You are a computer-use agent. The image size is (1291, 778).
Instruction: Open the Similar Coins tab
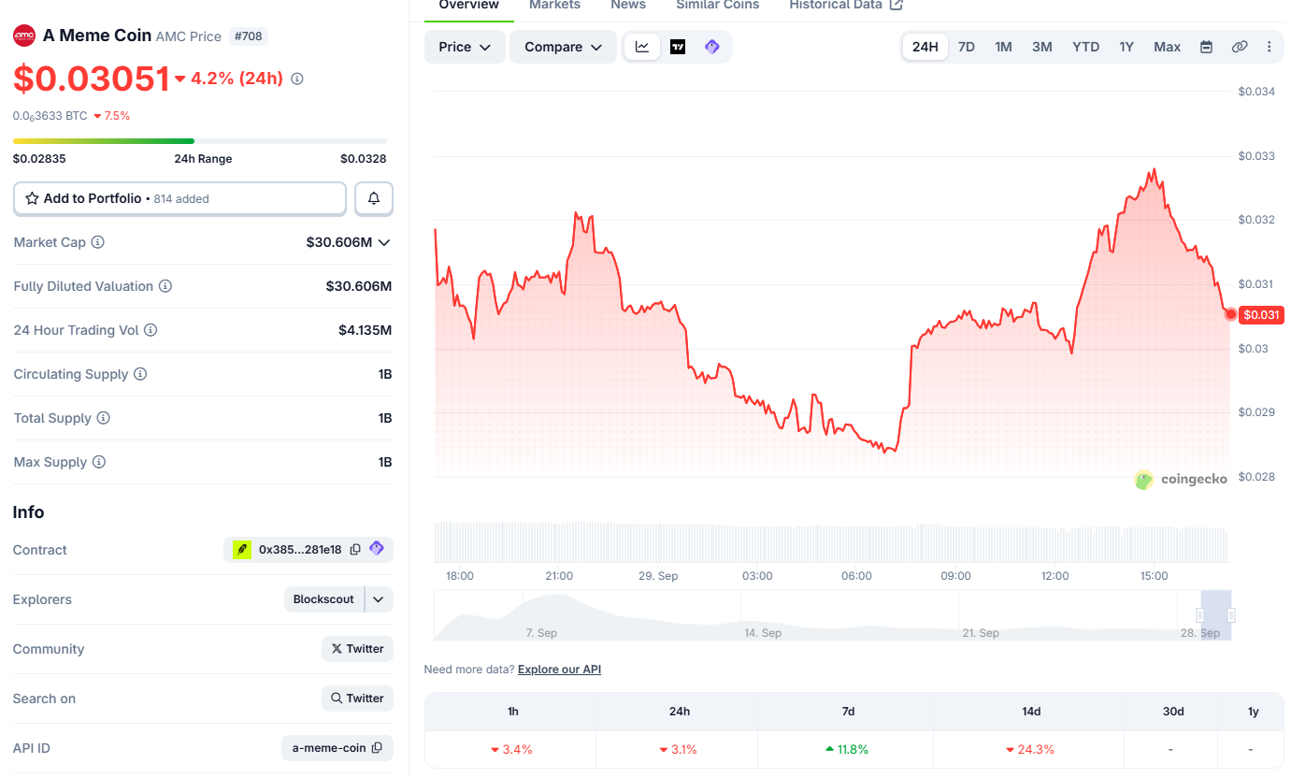(718, 6)
